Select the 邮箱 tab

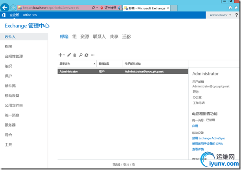[64, 37]
